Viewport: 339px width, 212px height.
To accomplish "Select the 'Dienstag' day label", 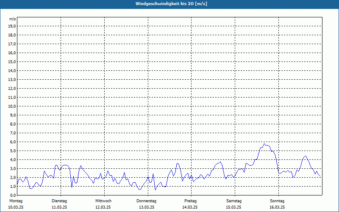I will pyautogui.click(x=59, y=201).
